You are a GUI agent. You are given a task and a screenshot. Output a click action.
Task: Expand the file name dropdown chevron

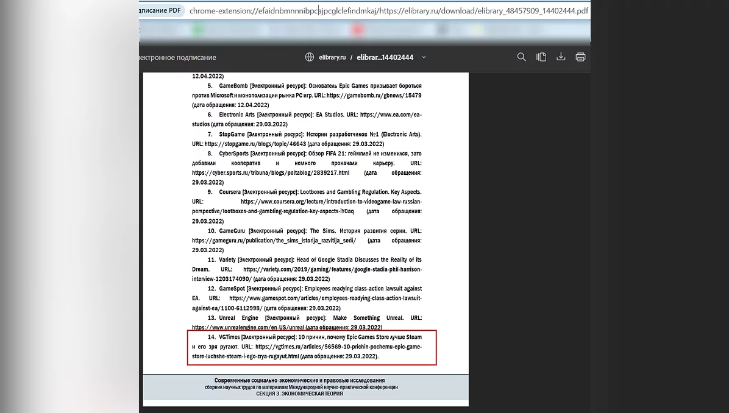pos(424,57)
